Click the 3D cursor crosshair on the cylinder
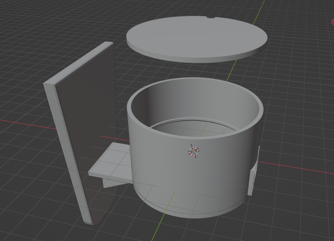This screenshot has height=241, width=334. (x=194, y=151)
